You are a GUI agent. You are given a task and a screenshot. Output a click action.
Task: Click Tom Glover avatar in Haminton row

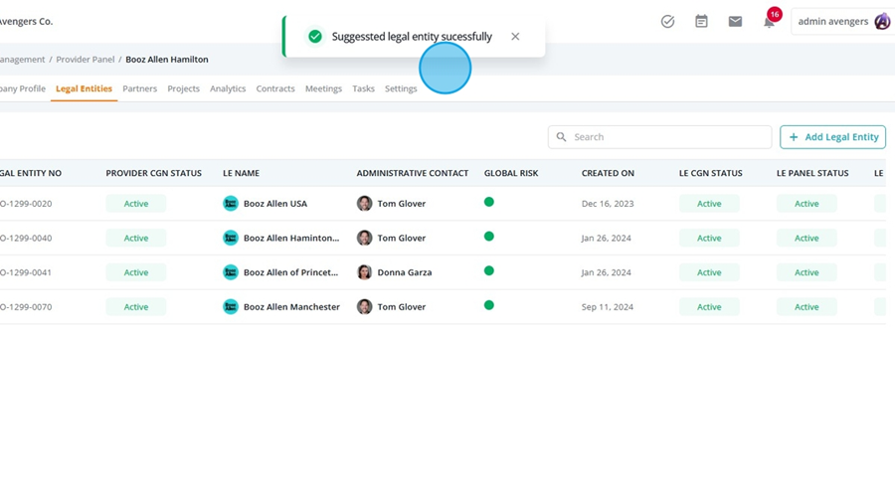tap(364, 238)
